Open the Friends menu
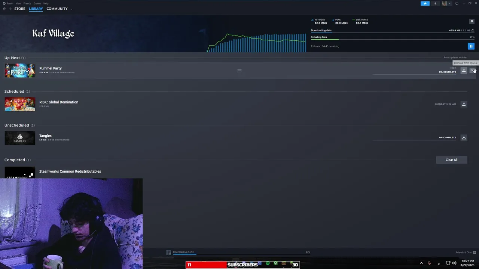Viewport: 479px width, 269px height. 27,3
